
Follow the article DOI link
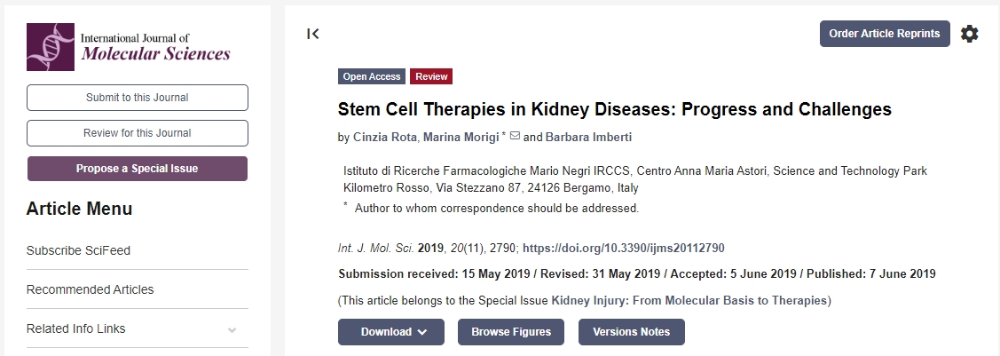[x=626, y=248]
